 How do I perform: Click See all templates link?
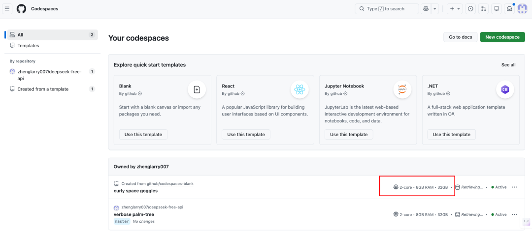(x=508, y=65)
